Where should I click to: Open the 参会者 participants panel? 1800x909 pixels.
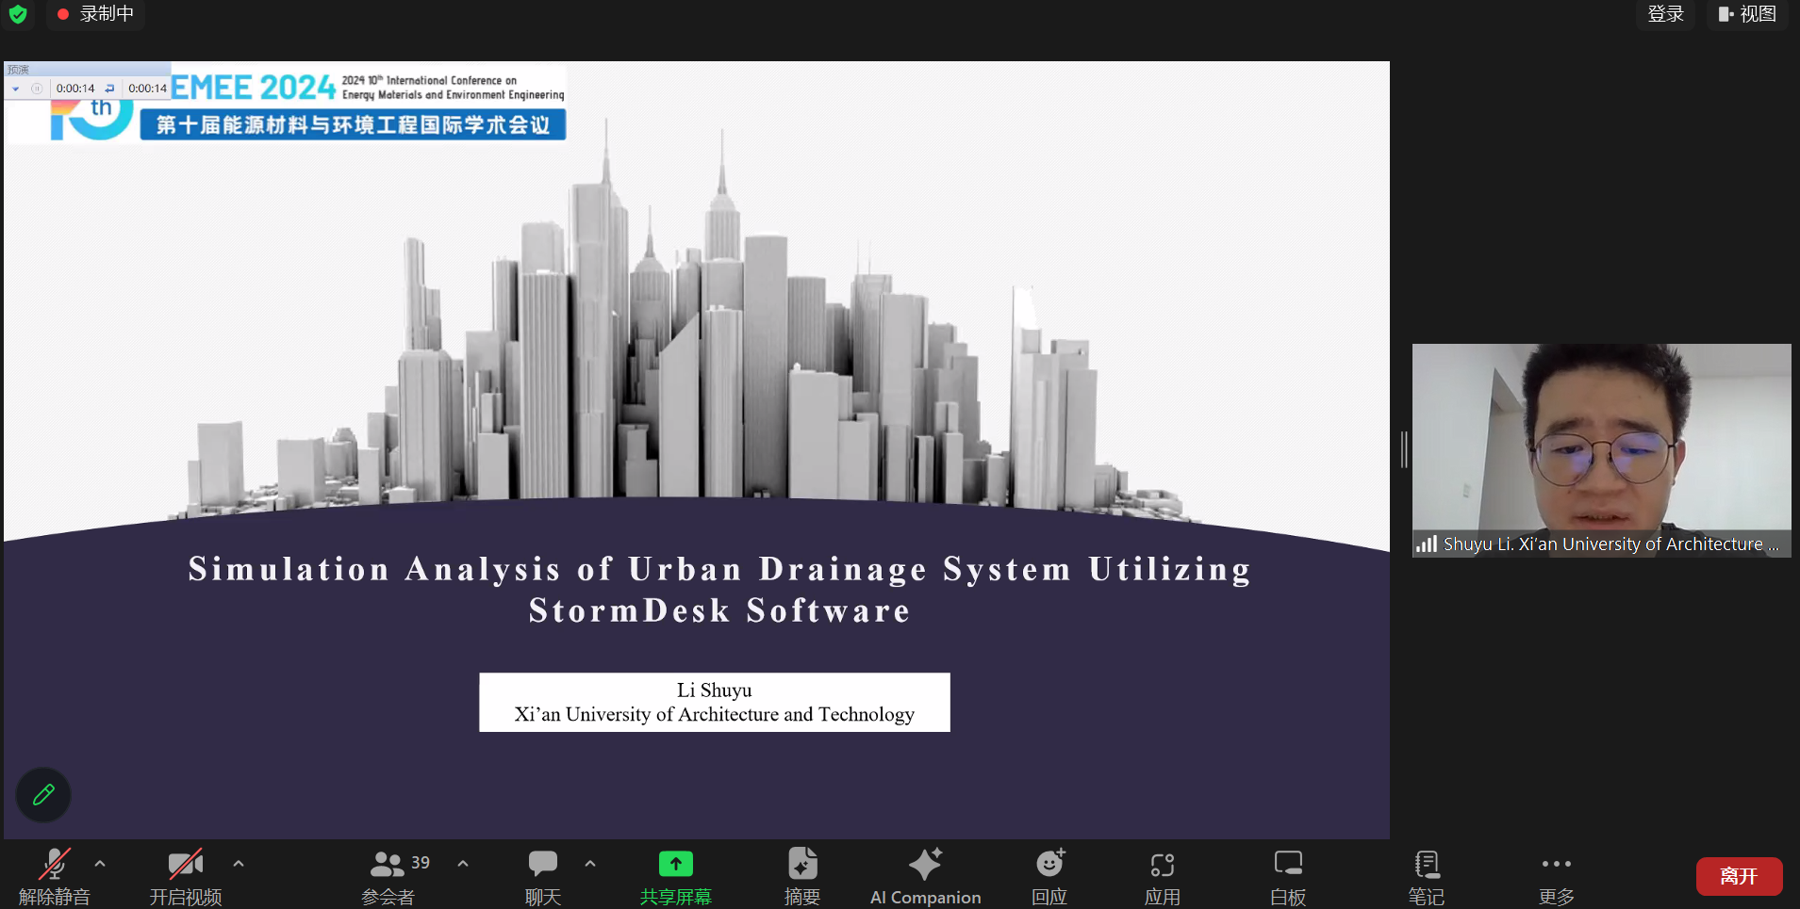pos(388,877)
